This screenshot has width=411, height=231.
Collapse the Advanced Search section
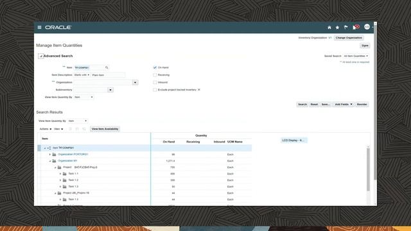(40, 56)
